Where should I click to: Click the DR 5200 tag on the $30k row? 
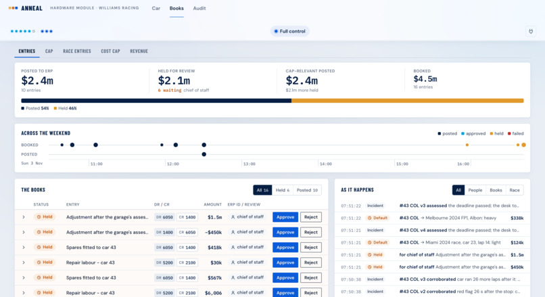click(164, 262)
